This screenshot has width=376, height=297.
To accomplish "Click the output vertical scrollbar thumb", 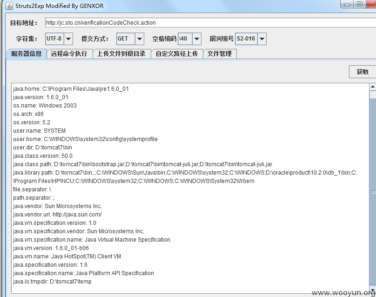I will coord(373,192).
